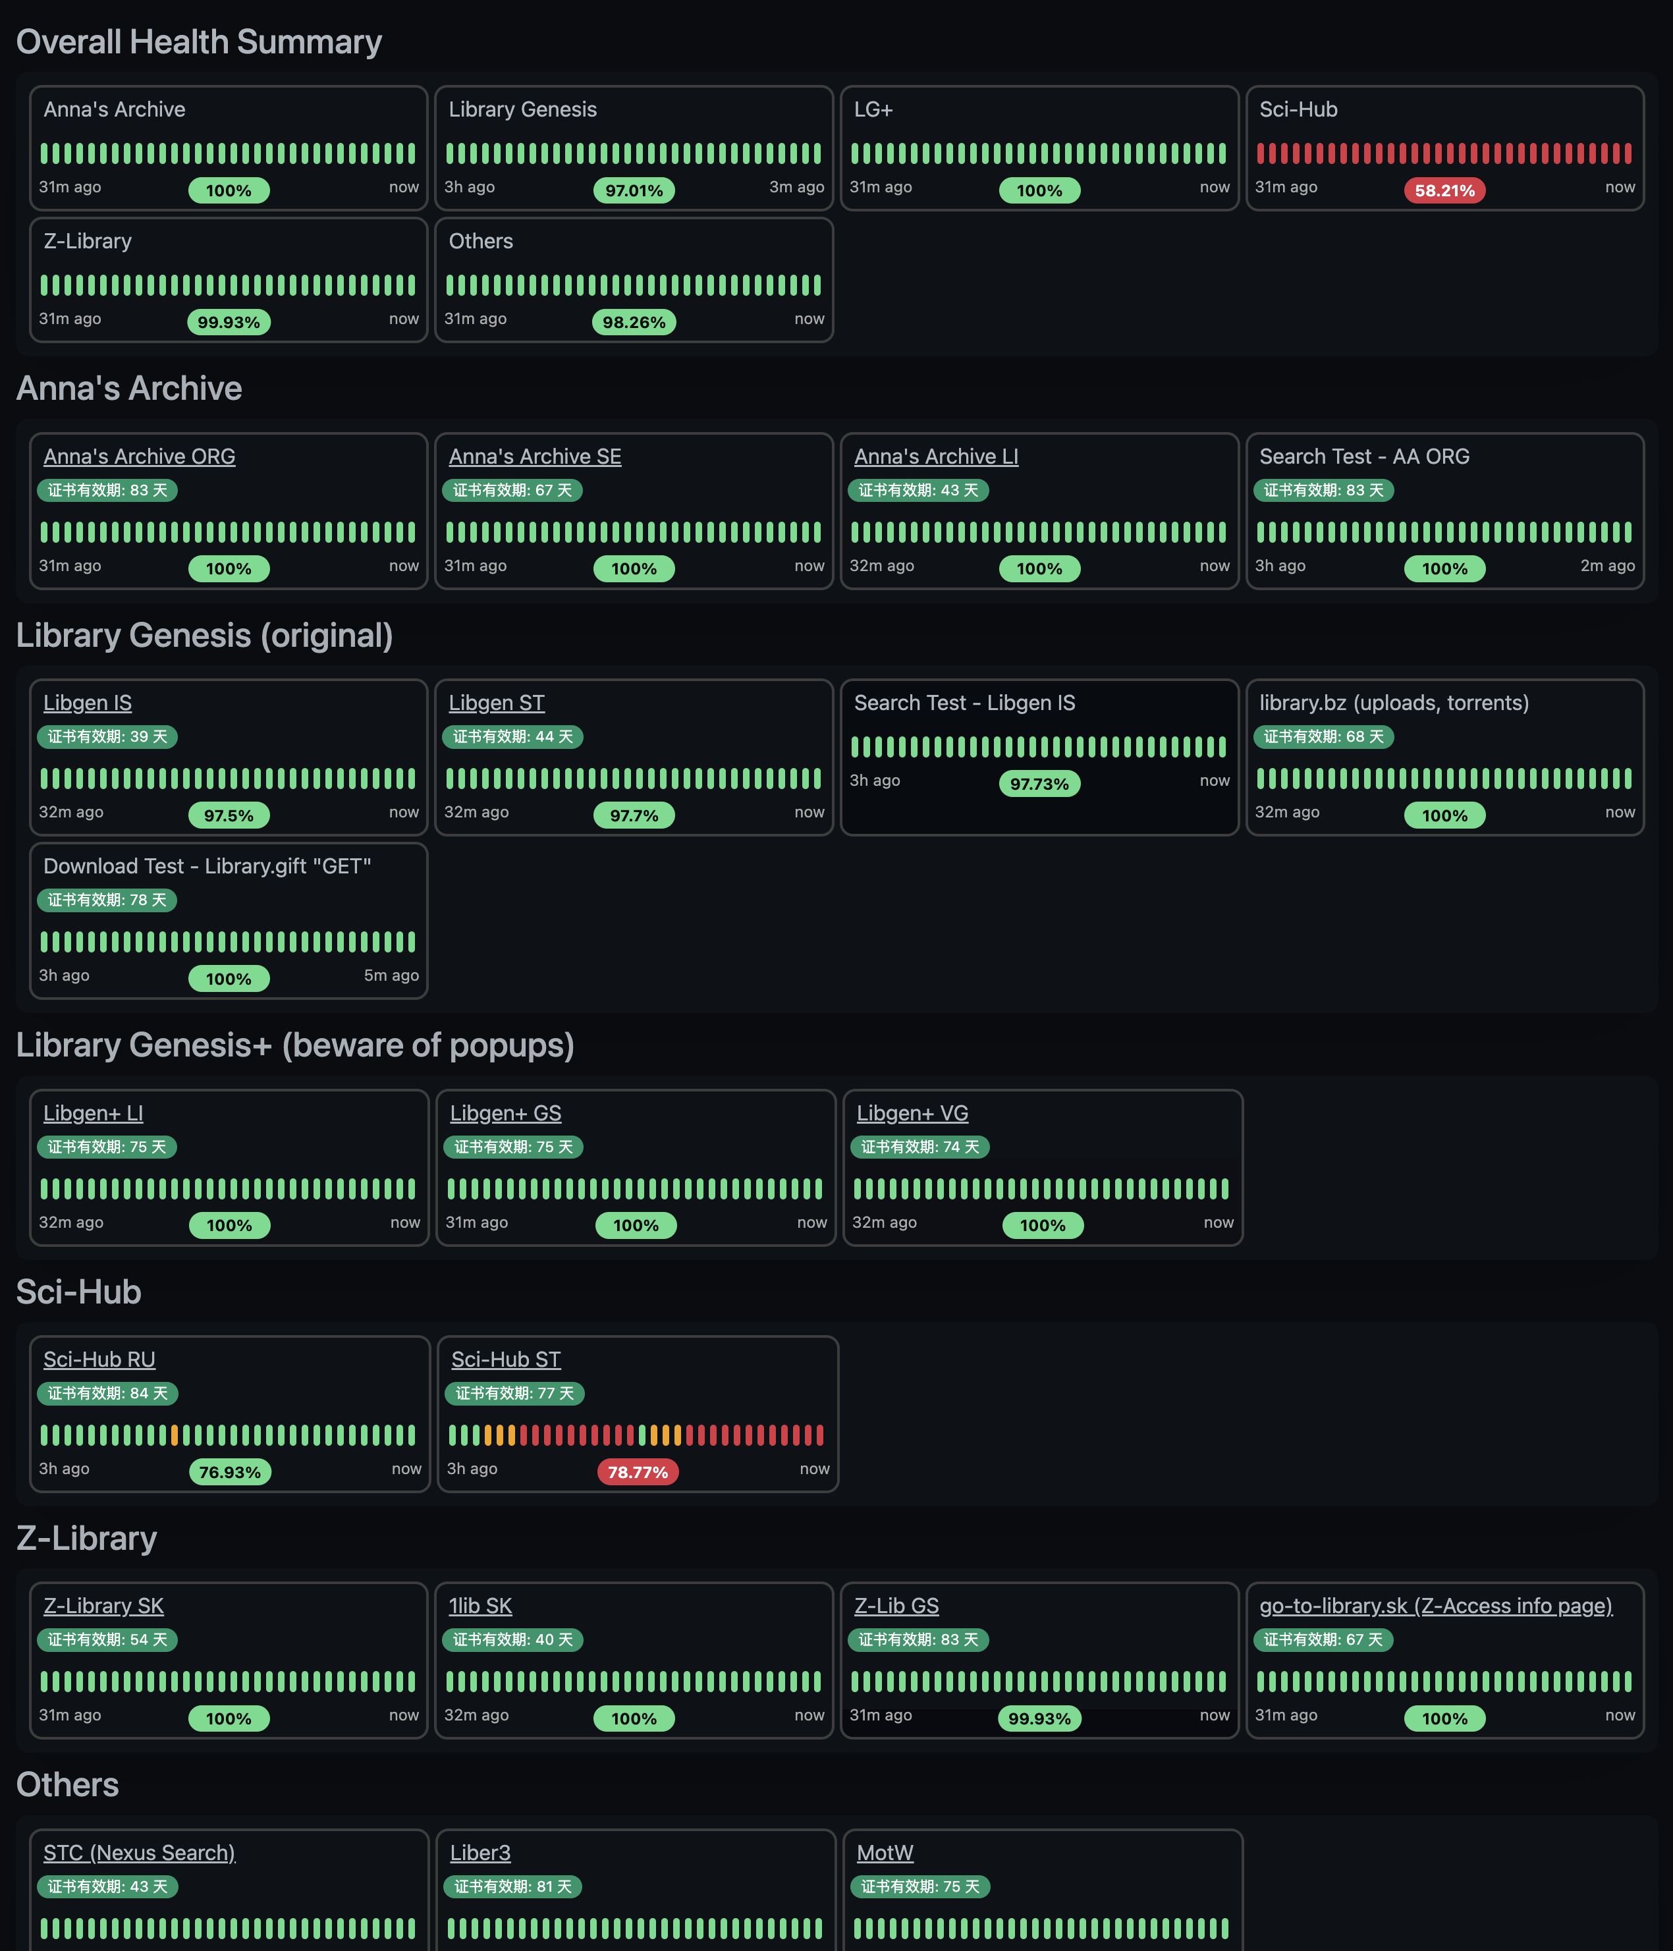Click the '2m ago' label in Search Test AA ORG
The height and width of the screenshot is (1951, 1673).
click(1607, 566)
